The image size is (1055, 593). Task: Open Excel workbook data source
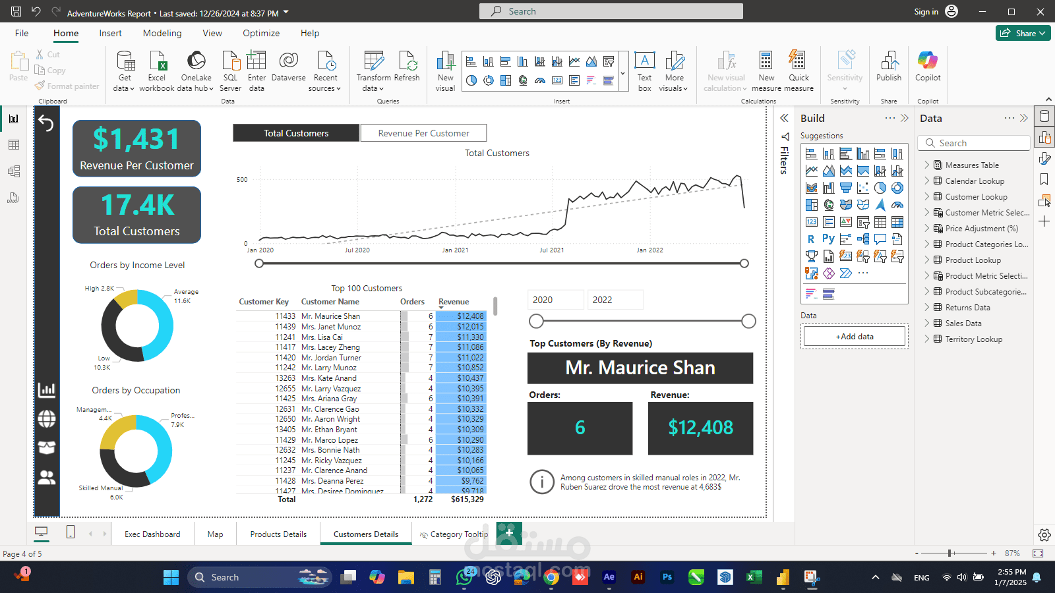coord(157,71)
